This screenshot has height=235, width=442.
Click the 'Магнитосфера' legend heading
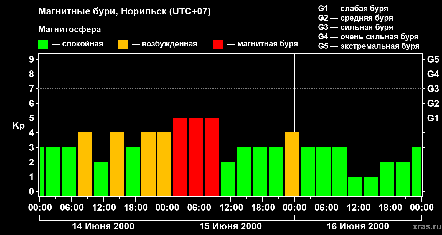coord(70,30)
